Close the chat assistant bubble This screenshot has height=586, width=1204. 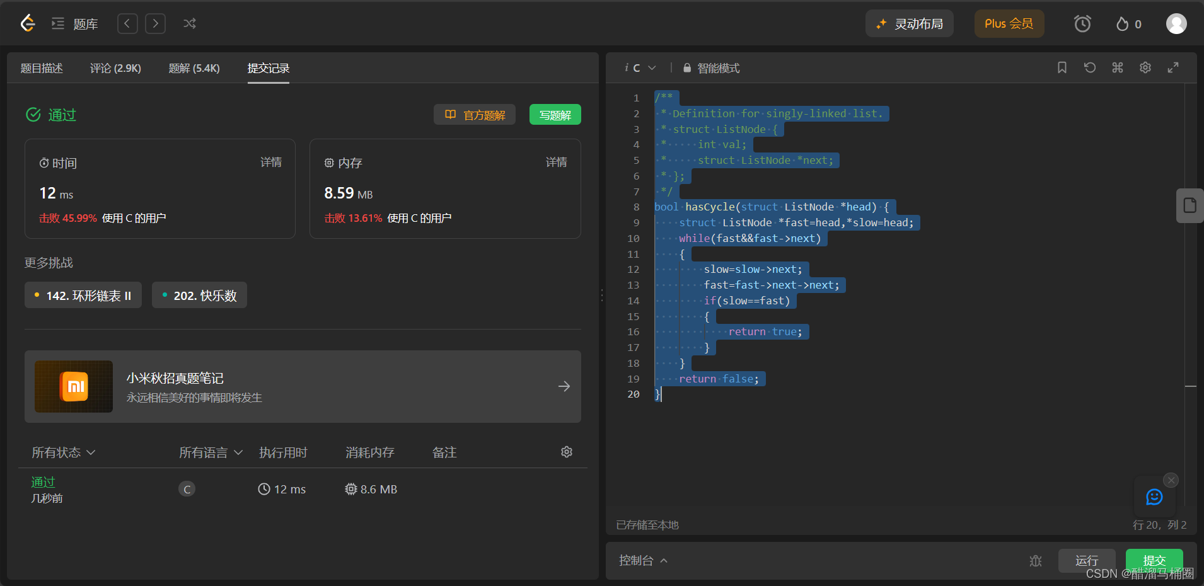pos(1171,480)
